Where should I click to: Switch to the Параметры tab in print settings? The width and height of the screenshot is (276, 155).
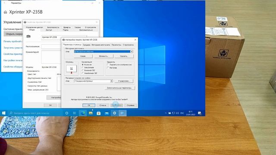point(116,45)
